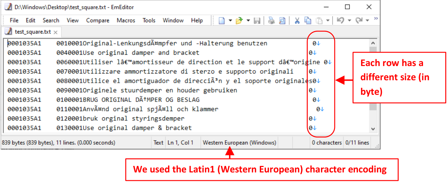Open Print Preview from the toolbar
This screenshot has width=448, height=182.
click(282, 21)
